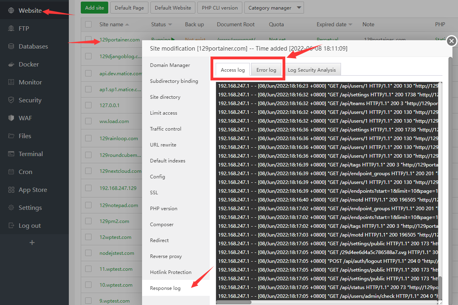Click the log panel horizontal scrollbar
The width and height of the screenshot is (458, 305).
click(x=235, y=302)
